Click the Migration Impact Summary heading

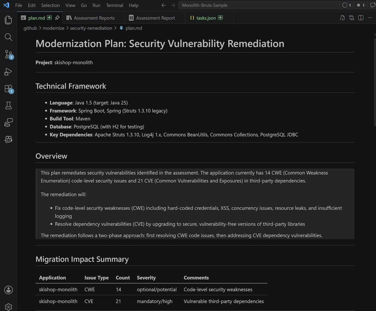82,259
